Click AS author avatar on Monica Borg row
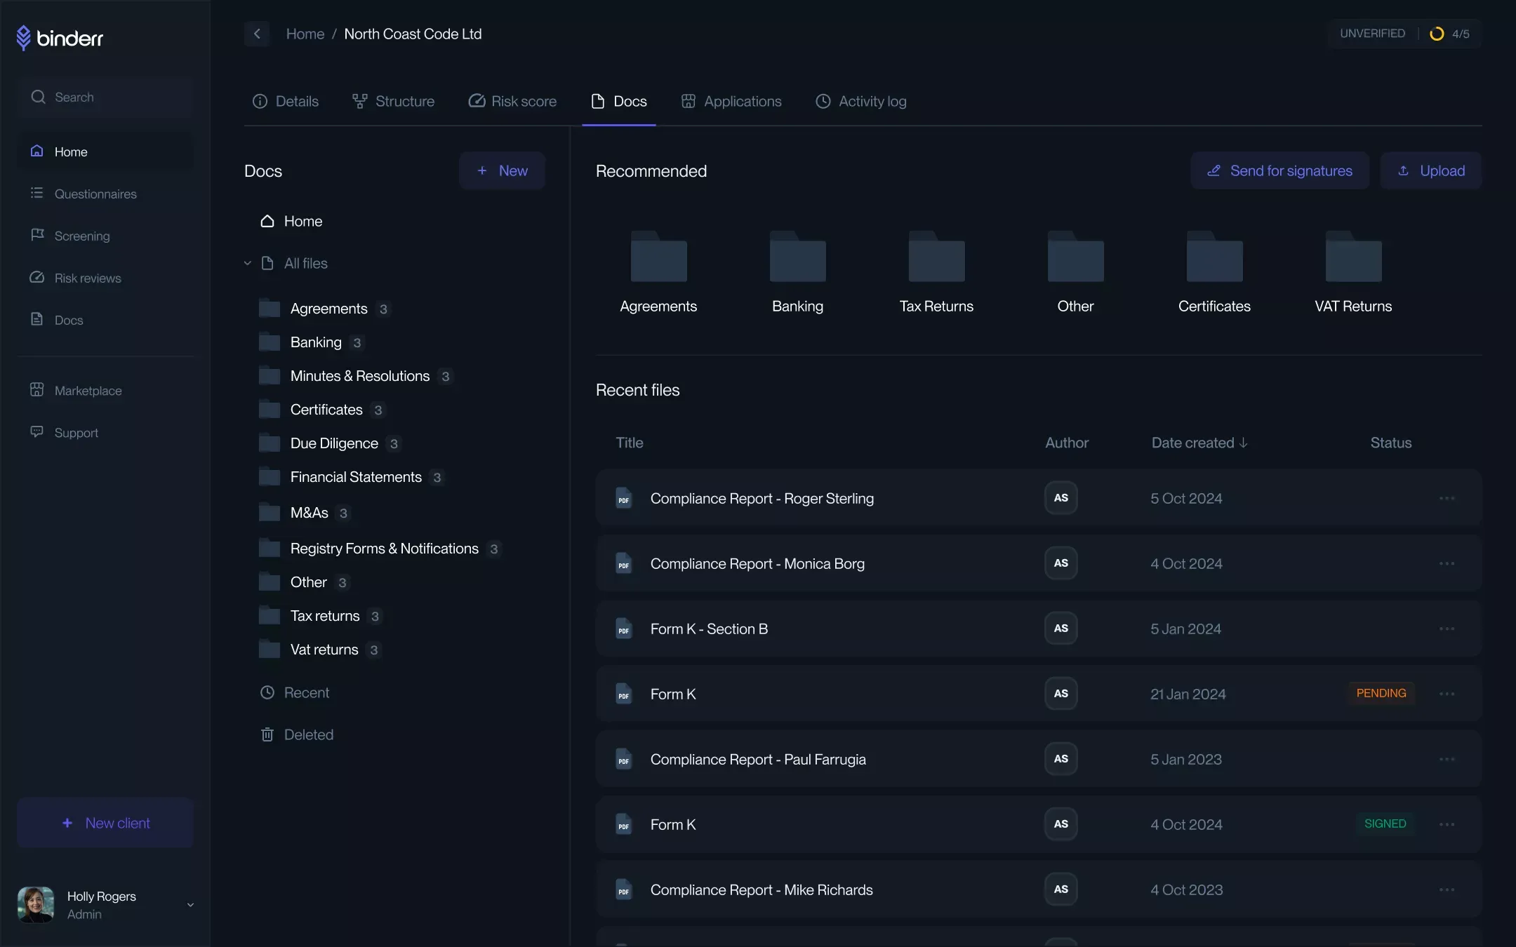This screenshot has height=947, width=1516. [1060, 563]
